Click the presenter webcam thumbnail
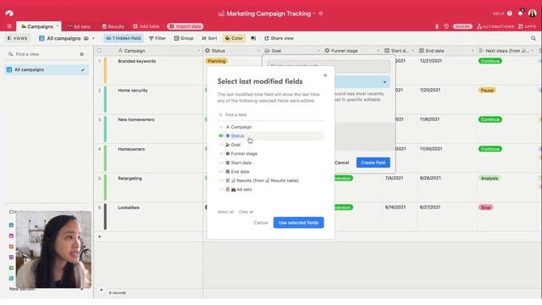This screenshot has width=542, height=305. click(53, 250)
